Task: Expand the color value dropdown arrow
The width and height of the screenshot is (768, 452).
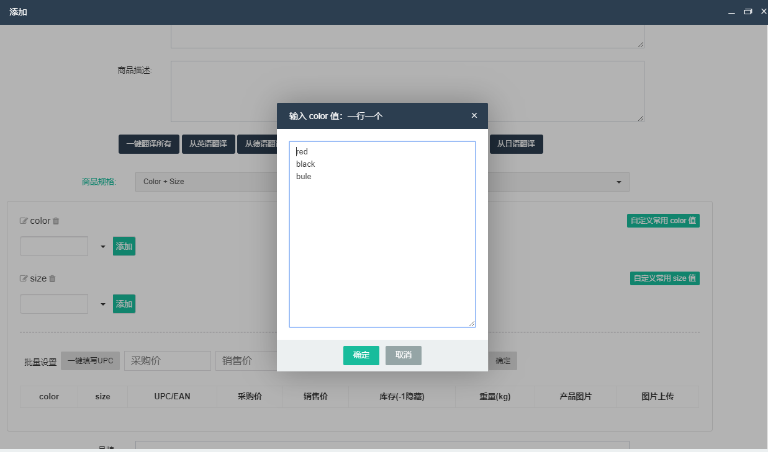Action: (103, 247)
